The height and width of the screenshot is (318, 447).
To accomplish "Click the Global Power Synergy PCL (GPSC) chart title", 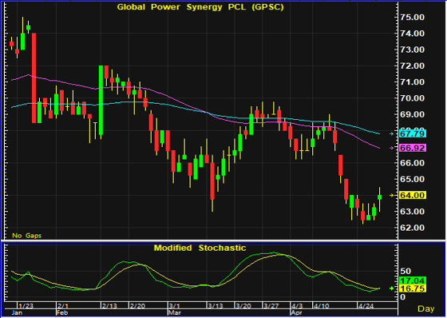I will pos(200,7).
